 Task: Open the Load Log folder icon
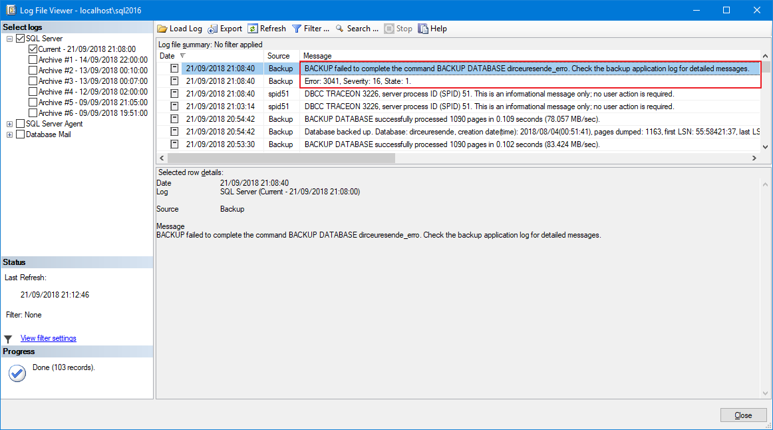(162, 28)
